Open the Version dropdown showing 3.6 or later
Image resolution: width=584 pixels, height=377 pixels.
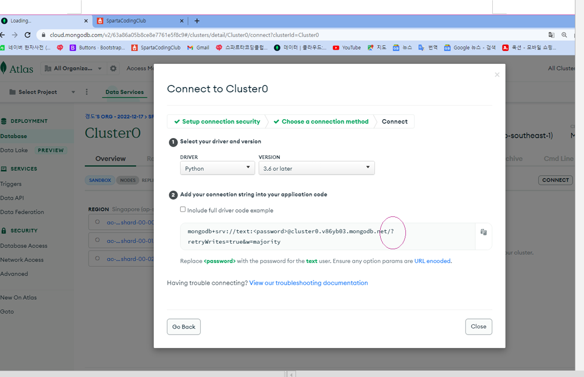[x=316, y=168]
